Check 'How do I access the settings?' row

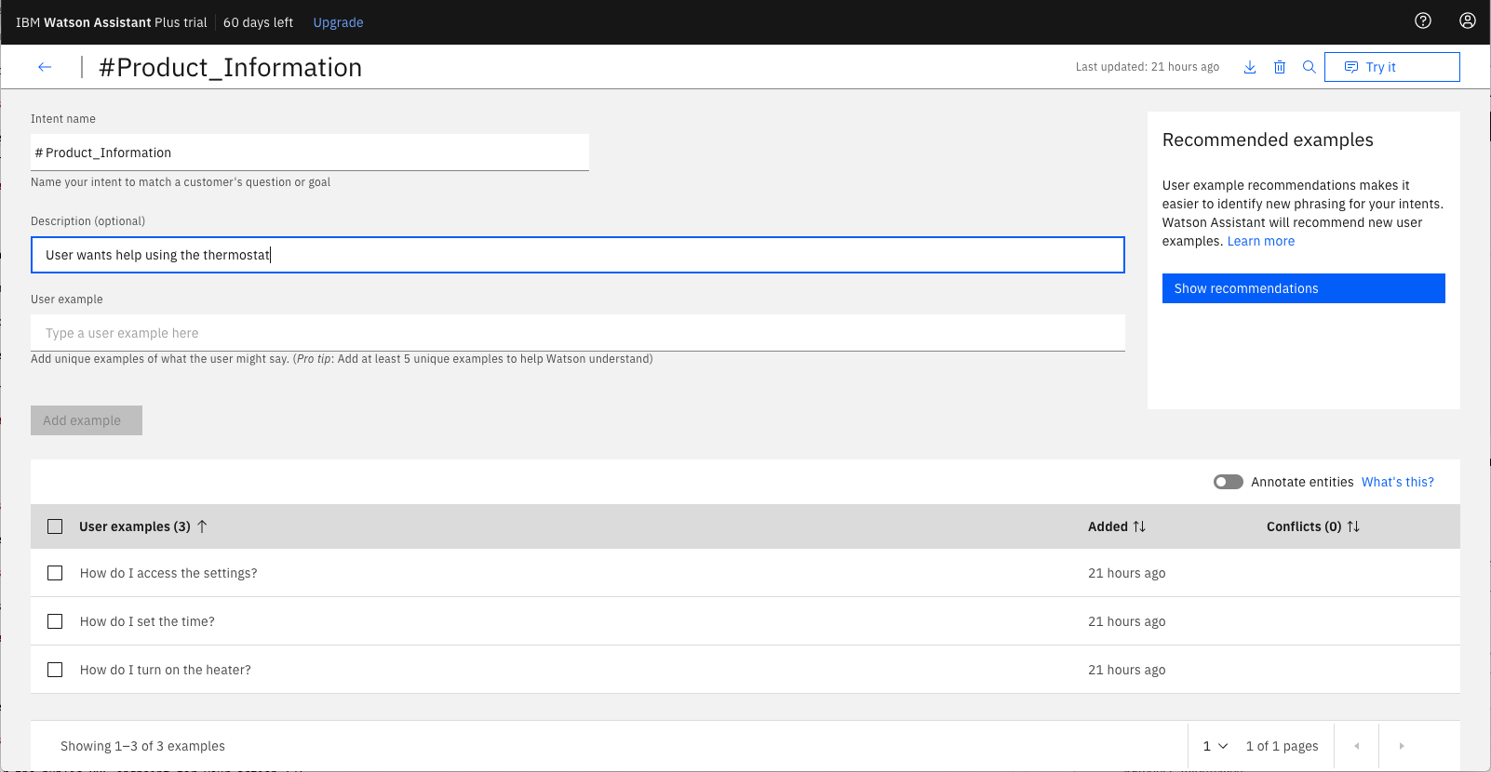pos(55,573)
